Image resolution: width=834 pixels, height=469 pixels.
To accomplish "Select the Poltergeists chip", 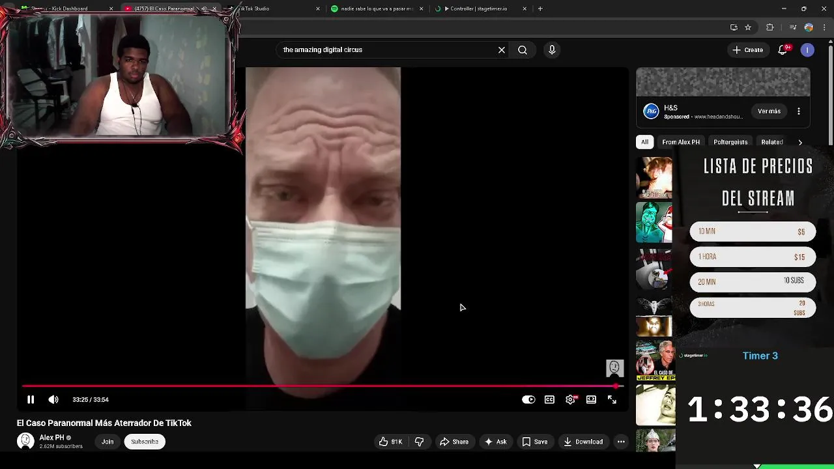I will [730, 142].
